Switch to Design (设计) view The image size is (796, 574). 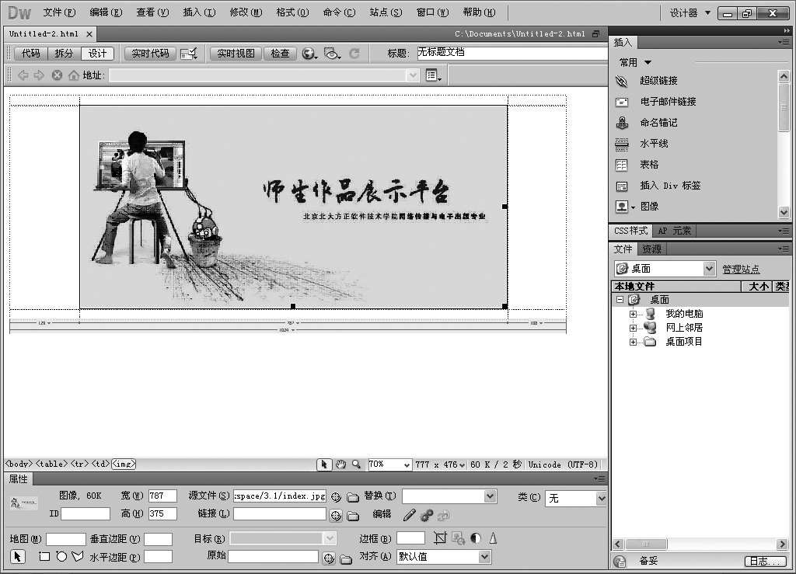(x=97, y=54)
